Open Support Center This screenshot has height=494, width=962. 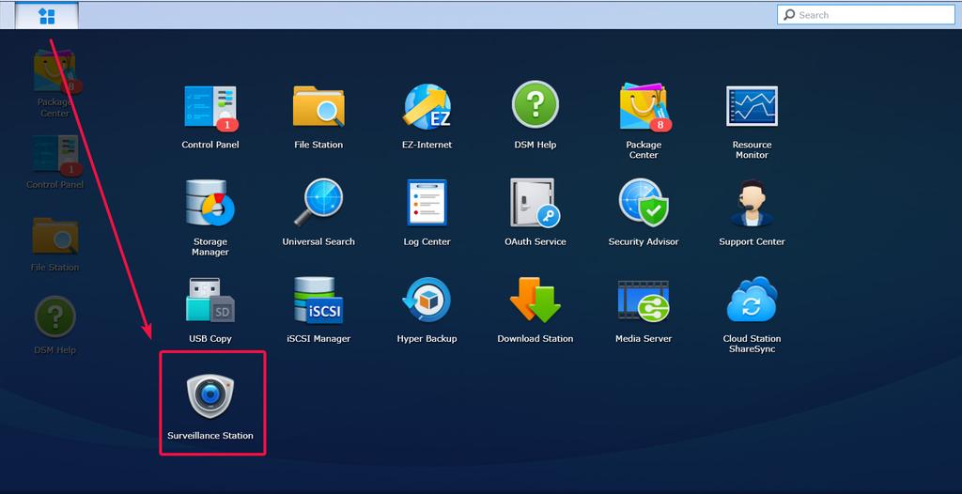[752, 203]
